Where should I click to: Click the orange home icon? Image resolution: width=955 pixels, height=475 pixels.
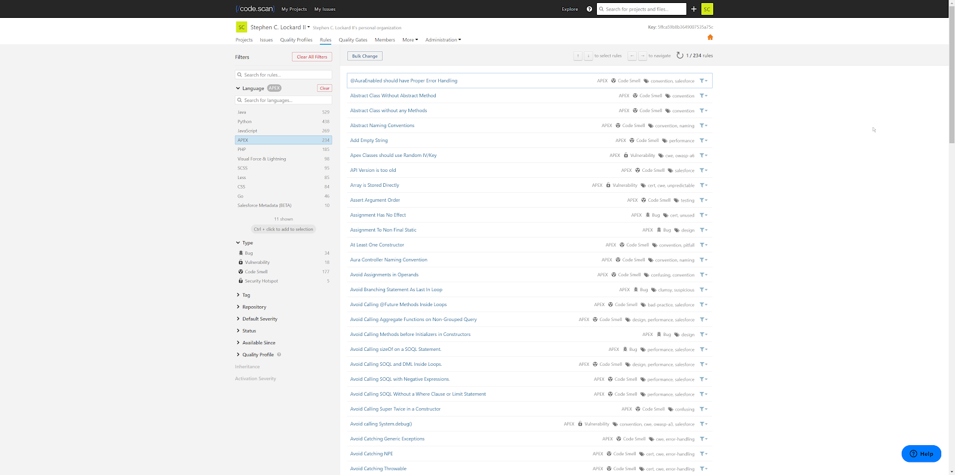(710, 37)
